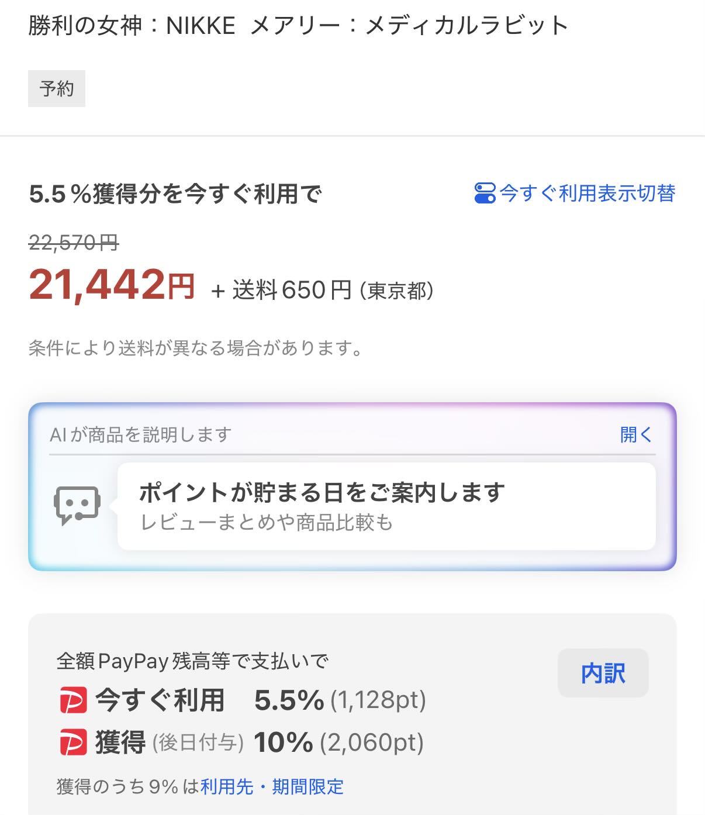This screenshot has height=815, width=705.
Task: Open the ポイントが貯まる日をご案内します card
Action: (x=386, y=506)
